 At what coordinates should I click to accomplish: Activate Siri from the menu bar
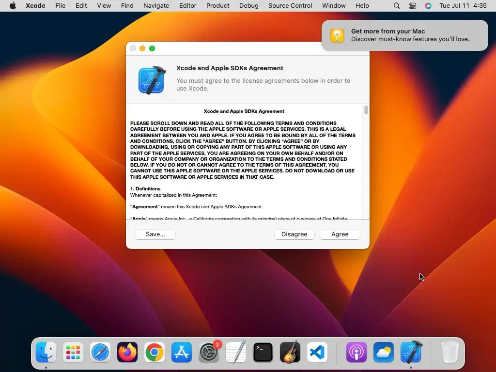coord(428,6)
